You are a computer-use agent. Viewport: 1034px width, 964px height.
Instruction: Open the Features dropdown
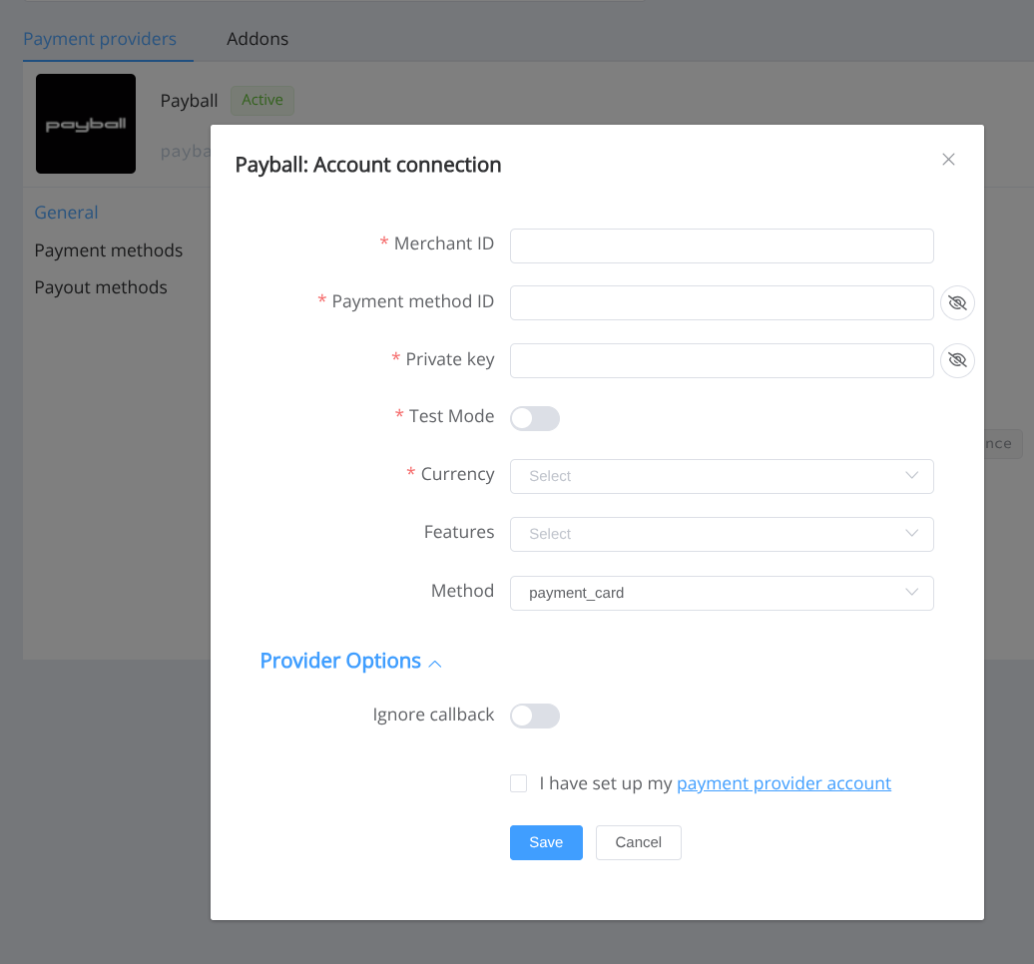coord(722,534)
